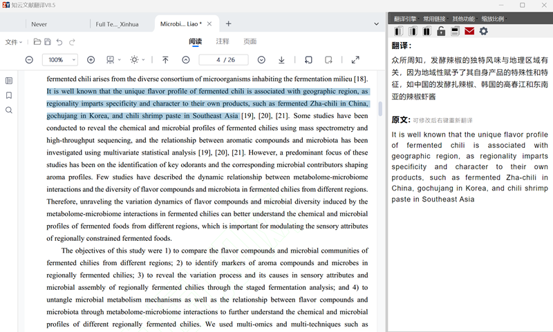Open the 翻译引擎 menu
The width and height of the screenshot is (553, 332).
pos(405,19)
